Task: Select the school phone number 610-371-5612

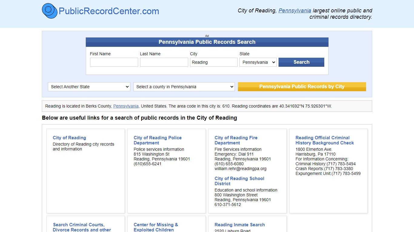Action: pos(228,205)
